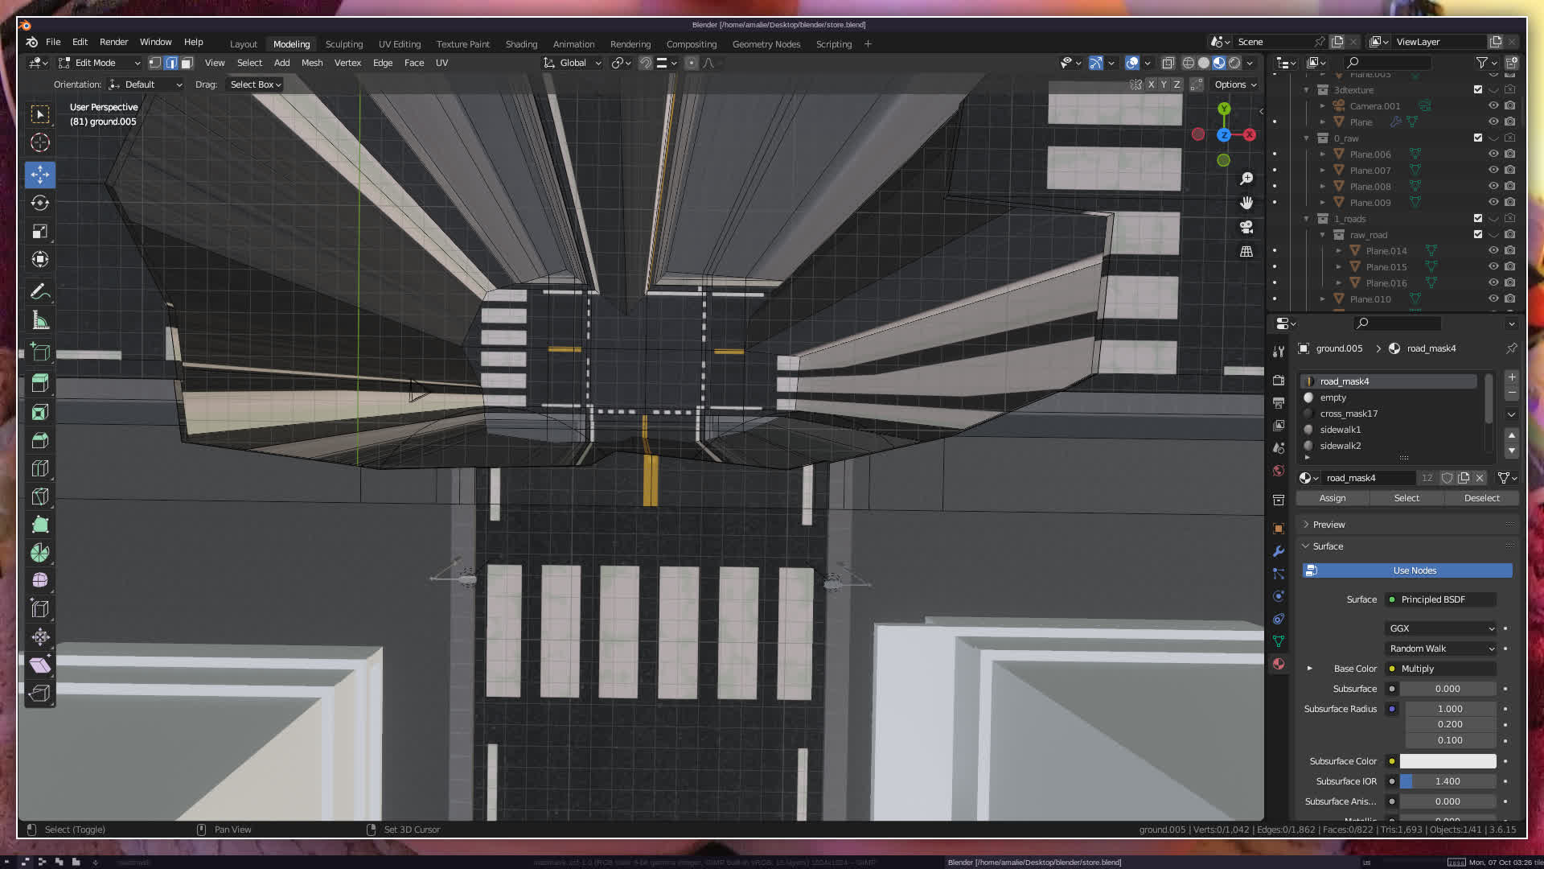Hide Plane.006 with its eye icon
Image resolution: width=1544 pixels, height=869 pixels.
1493,154
